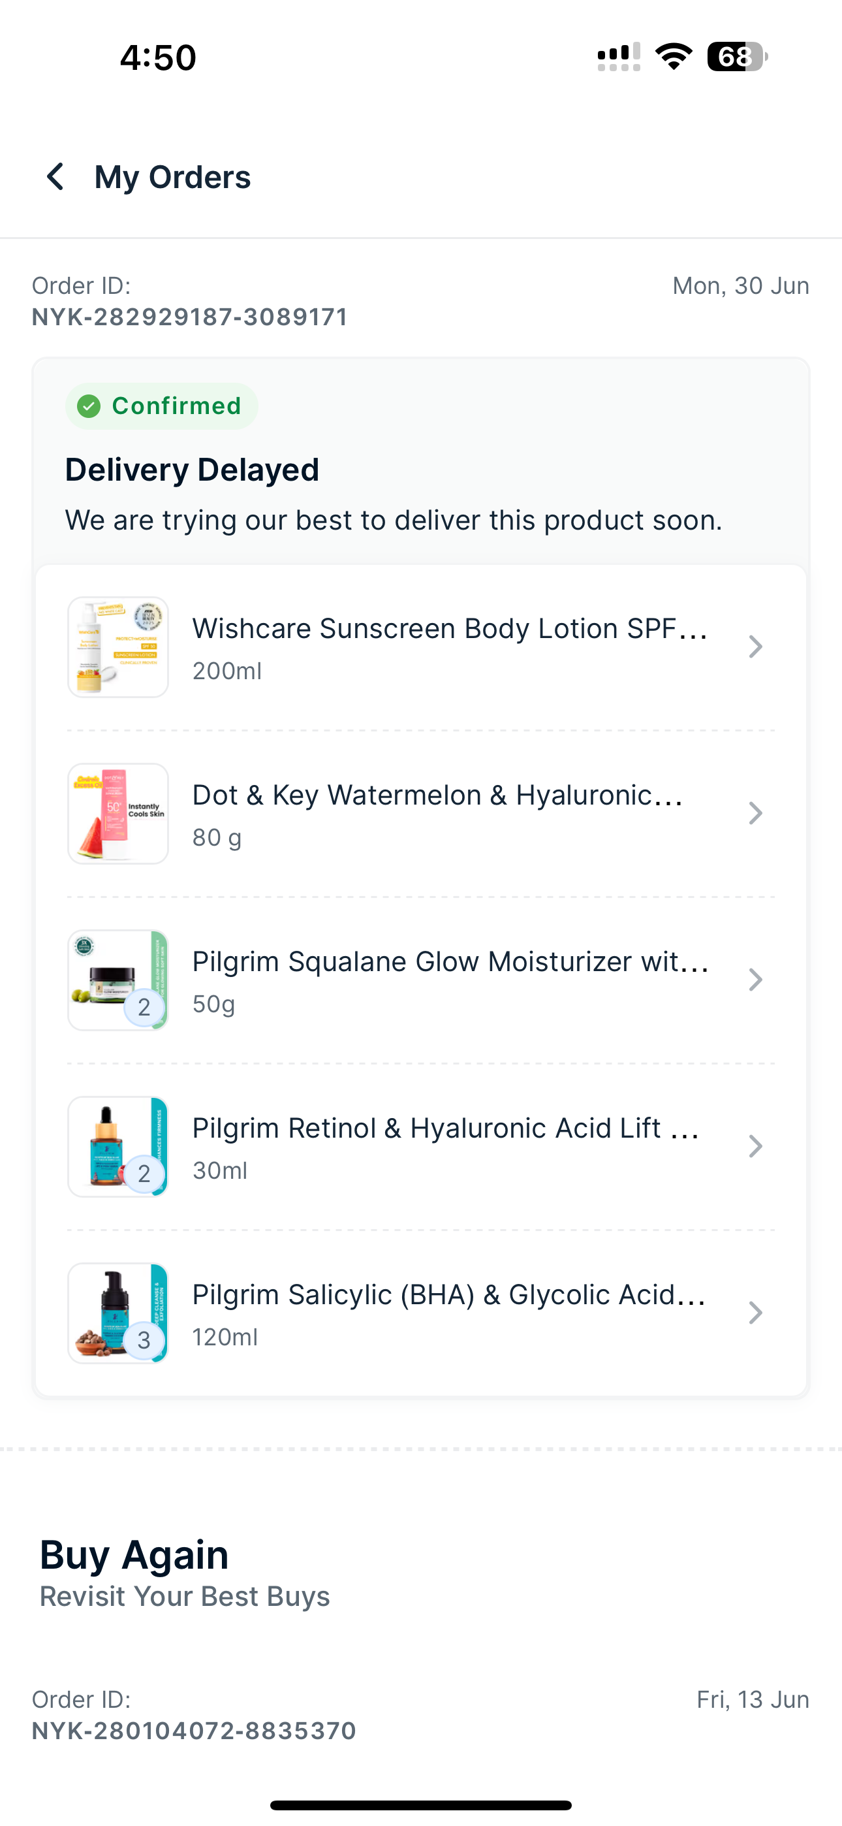Open the Dot & Key Watermelon thumbnail

(117, 813)
